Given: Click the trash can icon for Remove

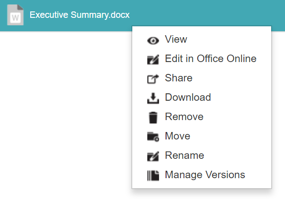Looking at the screenshot, I should pos(153,118).
